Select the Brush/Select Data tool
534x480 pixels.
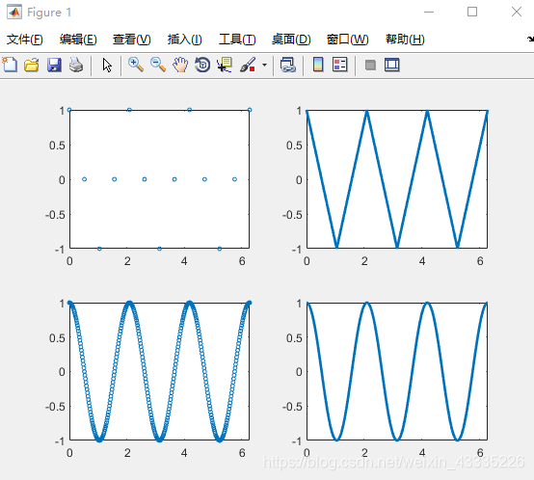pos(248,65)
